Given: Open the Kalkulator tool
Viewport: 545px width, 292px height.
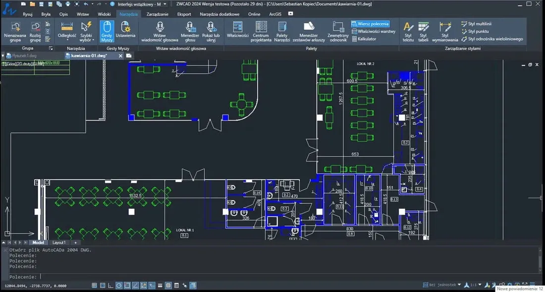Looking at the screenshot, I should pyautogui.click(x=364, y=39).
